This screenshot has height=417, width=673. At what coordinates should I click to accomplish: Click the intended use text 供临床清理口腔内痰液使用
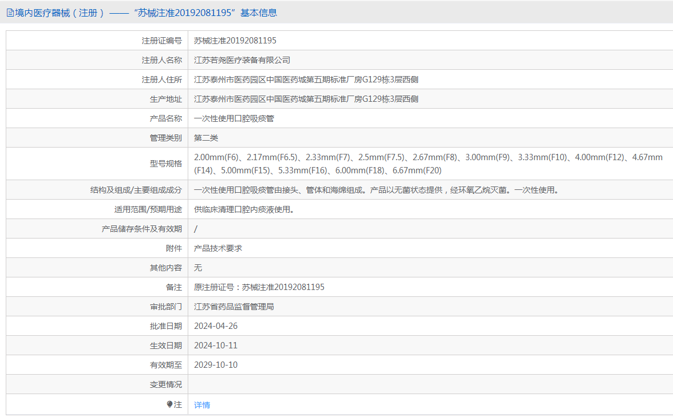pos(244,209)
